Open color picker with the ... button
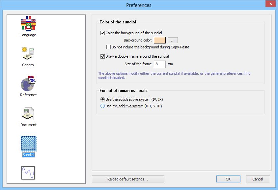Viewport: 278px width, 190px height. pyautogui.click(x=173, y=40)
